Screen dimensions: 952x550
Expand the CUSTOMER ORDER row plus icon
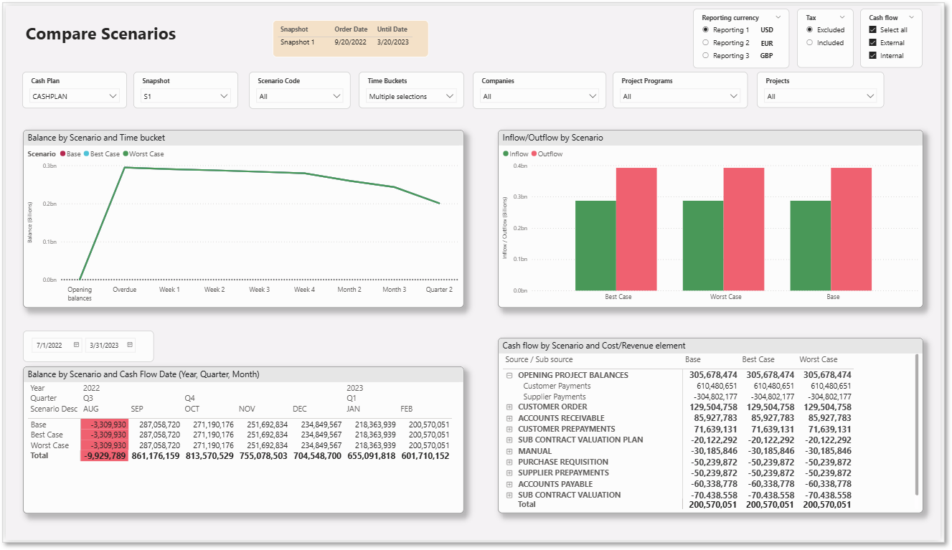click(x=509, y=407)
